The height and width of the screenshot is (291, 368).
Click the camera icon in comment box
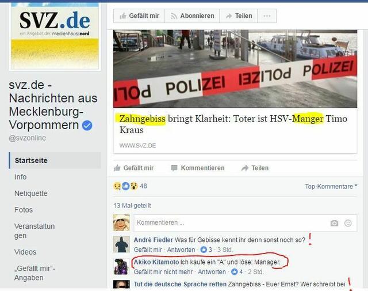(x=334, y=223)
